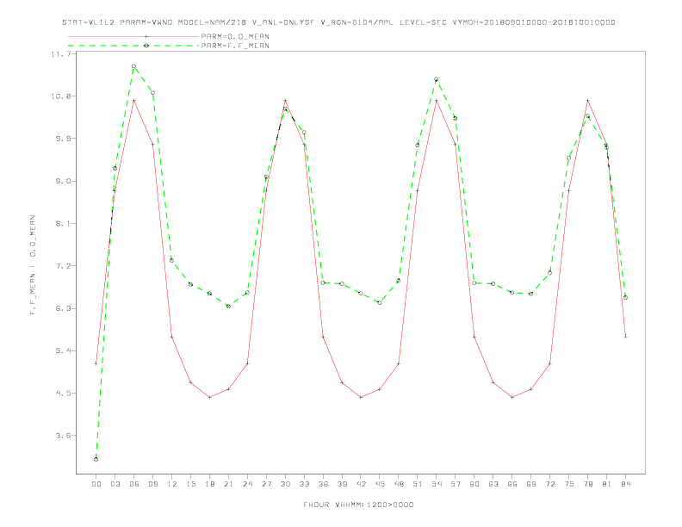Screen dimensions: 682x527
Task: Click the x-axis tick label 84
Action: click(625, 484)
